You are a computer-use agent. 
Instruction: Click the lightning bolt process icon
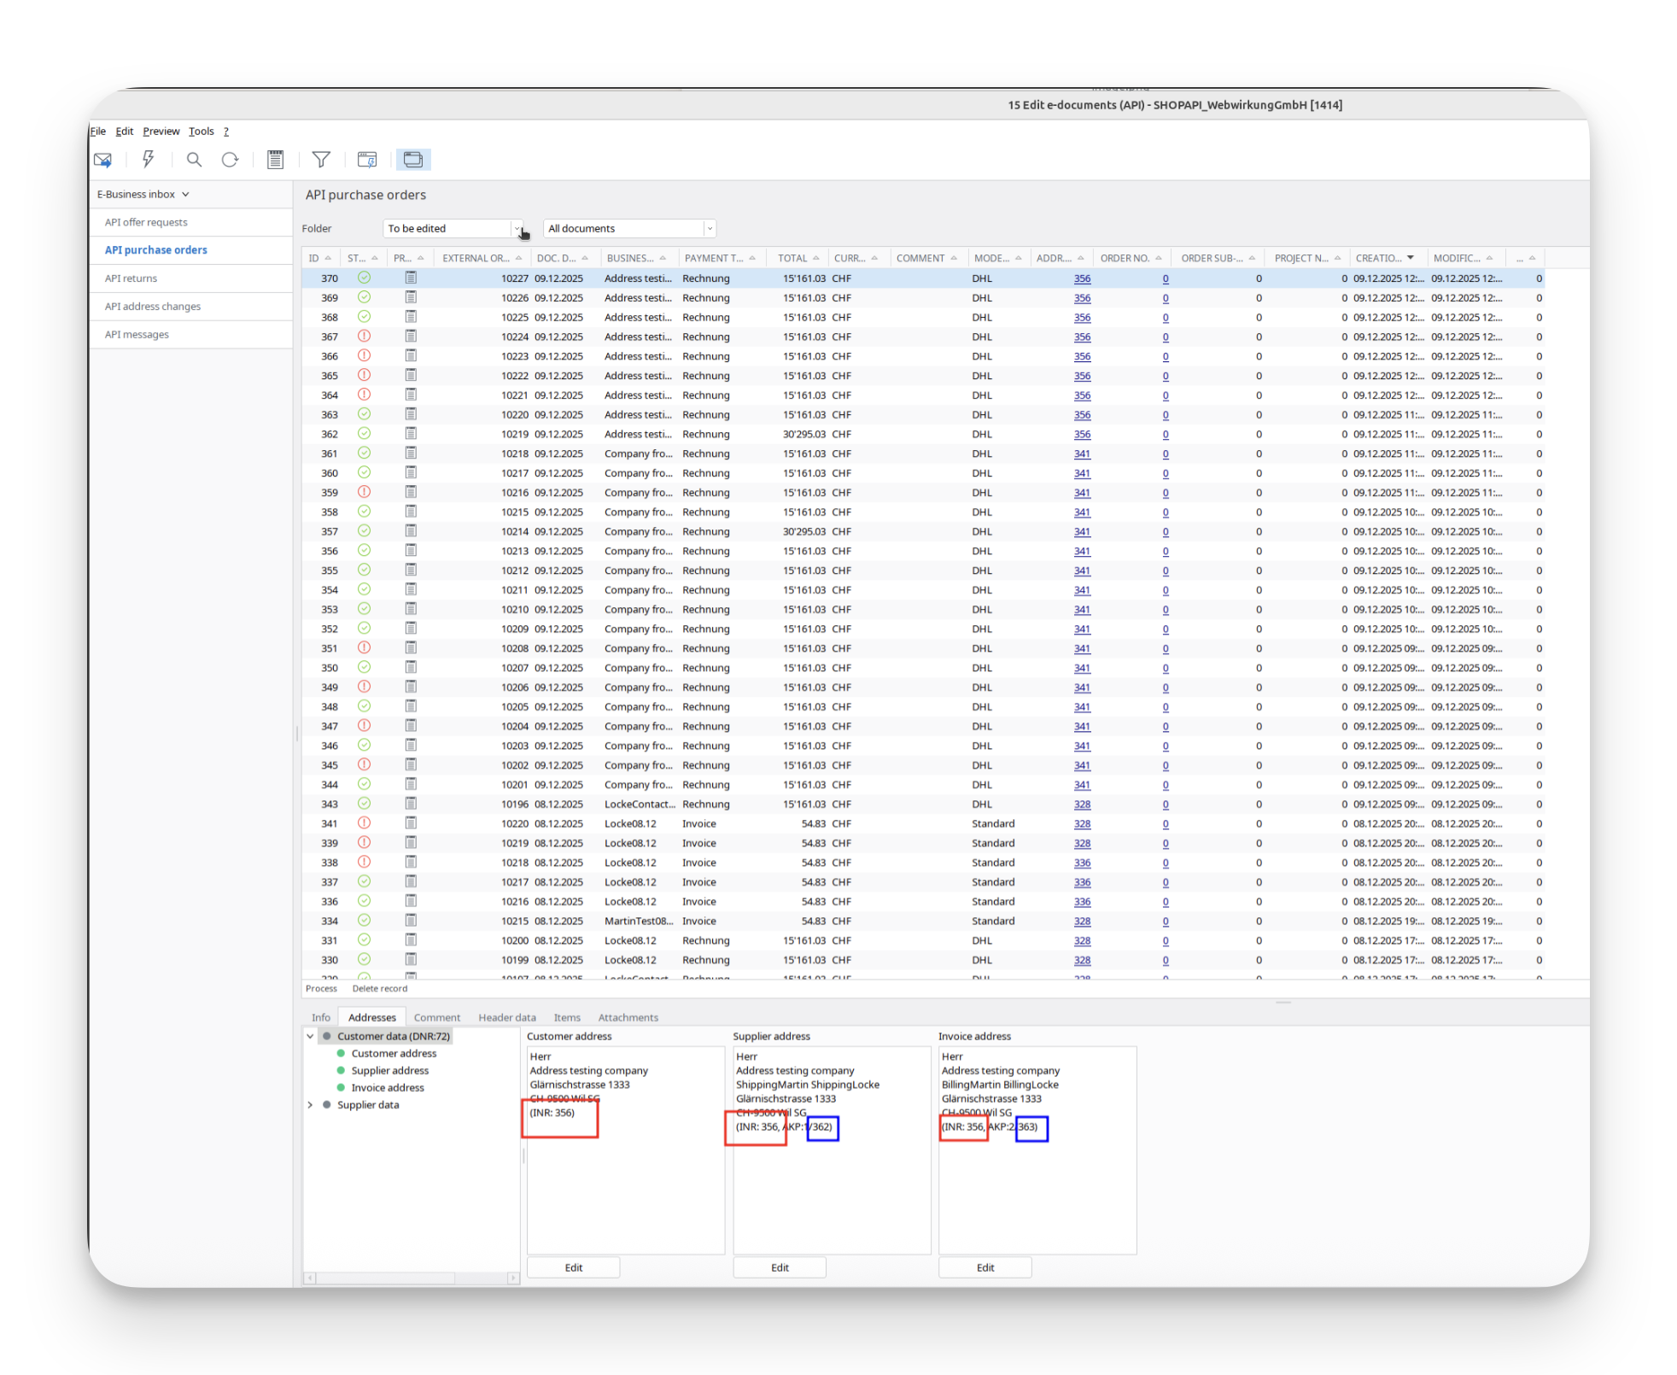tap(148, 160)
